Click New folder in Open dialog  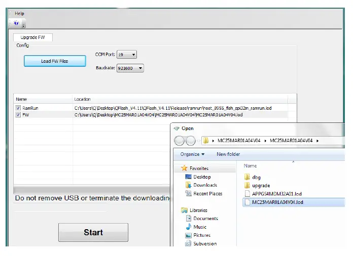[228, 154]
